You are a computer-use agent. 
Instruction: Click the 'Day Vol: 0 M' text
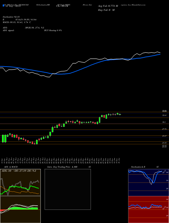point(106,10)
